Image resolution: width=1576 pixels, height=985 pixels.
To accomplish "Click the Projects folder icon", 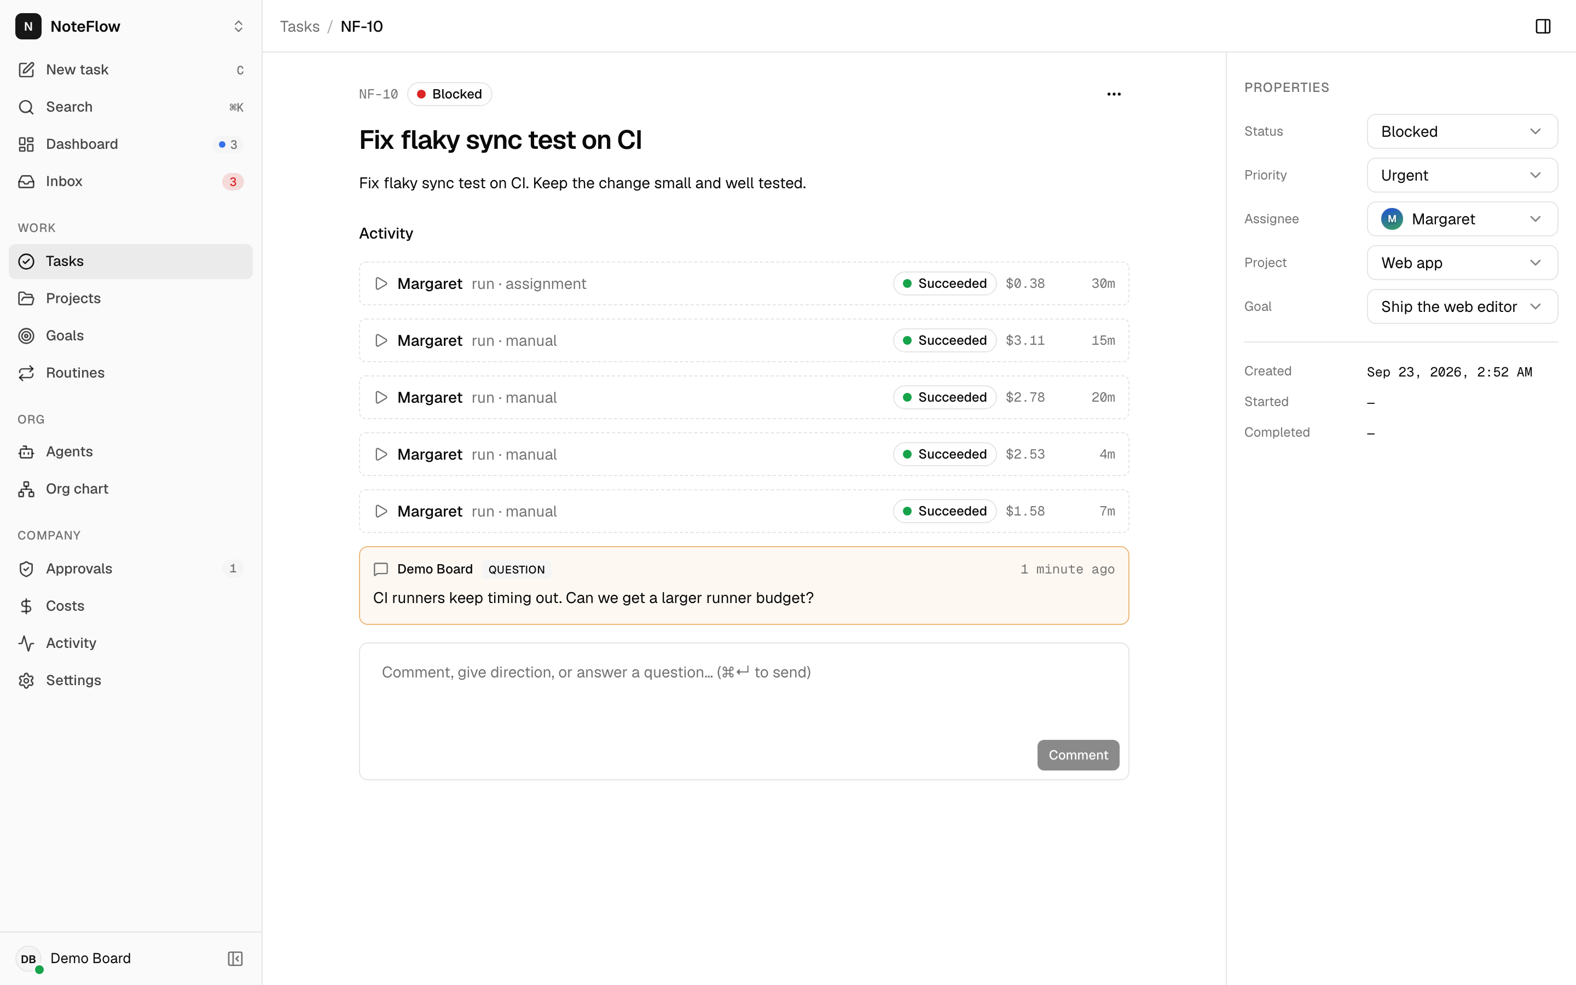I will tap(26, 298).
